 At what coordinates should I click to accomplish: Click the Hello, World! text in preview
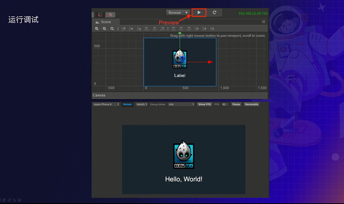pos(184,179)
